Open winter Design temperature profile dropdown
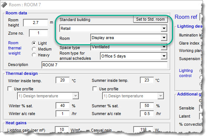The height and width of the screenshot is (139, 209). pos(75,96)
